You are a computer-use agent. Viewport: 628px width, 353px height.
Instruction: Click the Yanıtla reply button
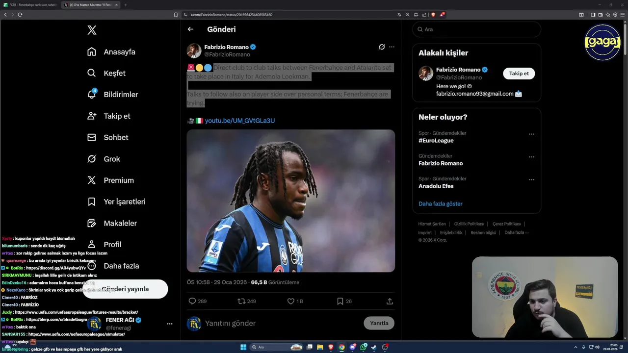(x=379, y=323)
